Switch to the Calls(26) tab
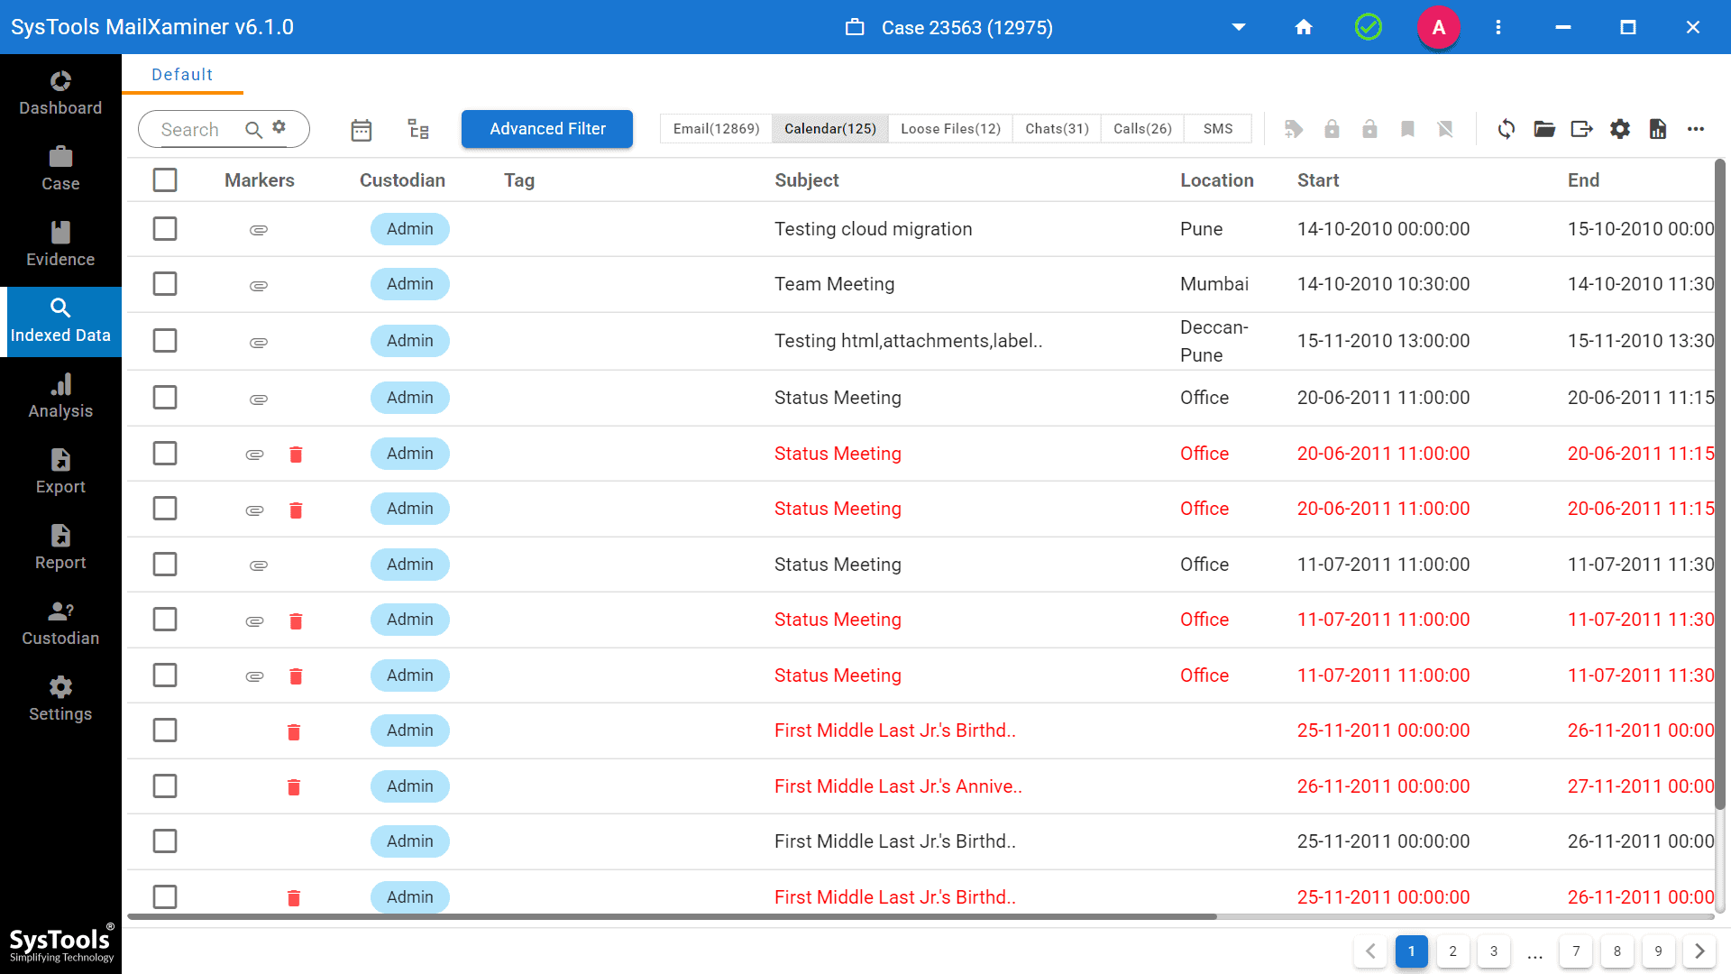This screenshot has height=974, width=1731. [x=1142, y=128]
